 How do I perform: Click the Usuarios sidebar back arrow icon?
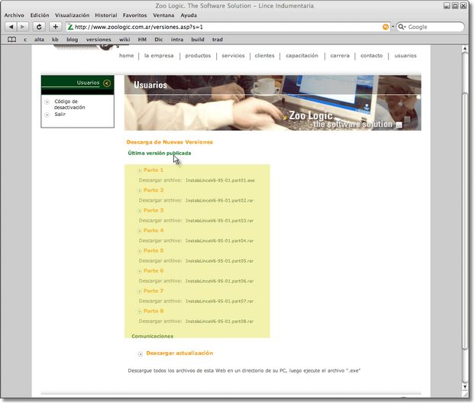(107, 83)
